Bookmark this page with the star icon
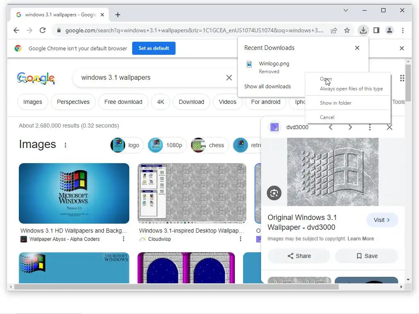The image size is (419, 314). (347, 30)
